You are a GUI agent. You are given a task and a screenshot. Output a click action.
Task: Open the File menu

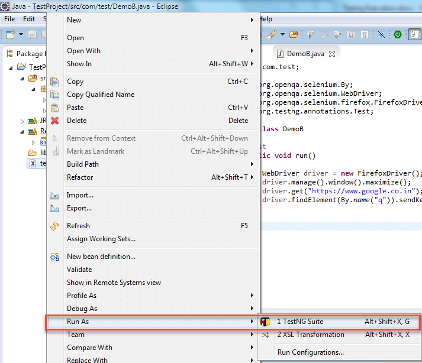[x=9, y=19]
